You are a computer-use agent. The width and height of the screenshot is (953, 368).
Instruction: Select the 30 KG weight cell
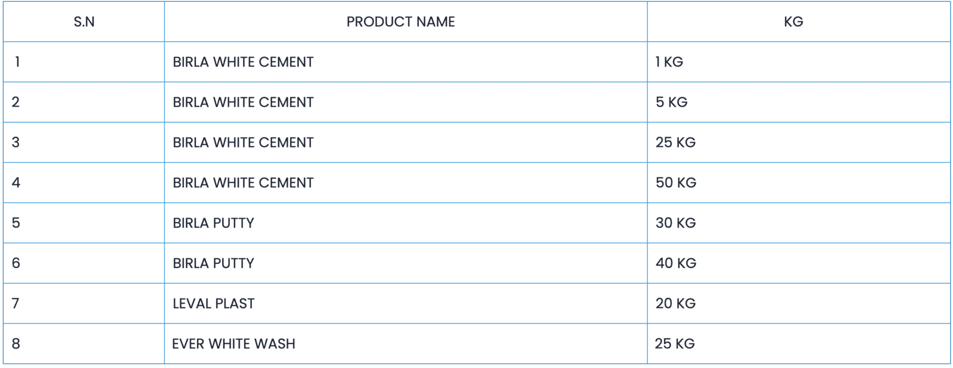pos(675,223)
